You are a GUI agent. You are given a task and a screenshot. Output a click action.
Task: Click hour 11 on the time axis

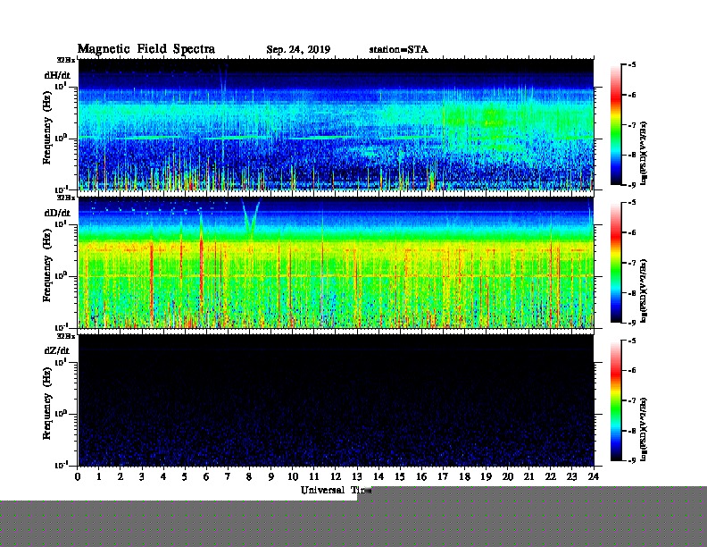(x=314, y=476)
